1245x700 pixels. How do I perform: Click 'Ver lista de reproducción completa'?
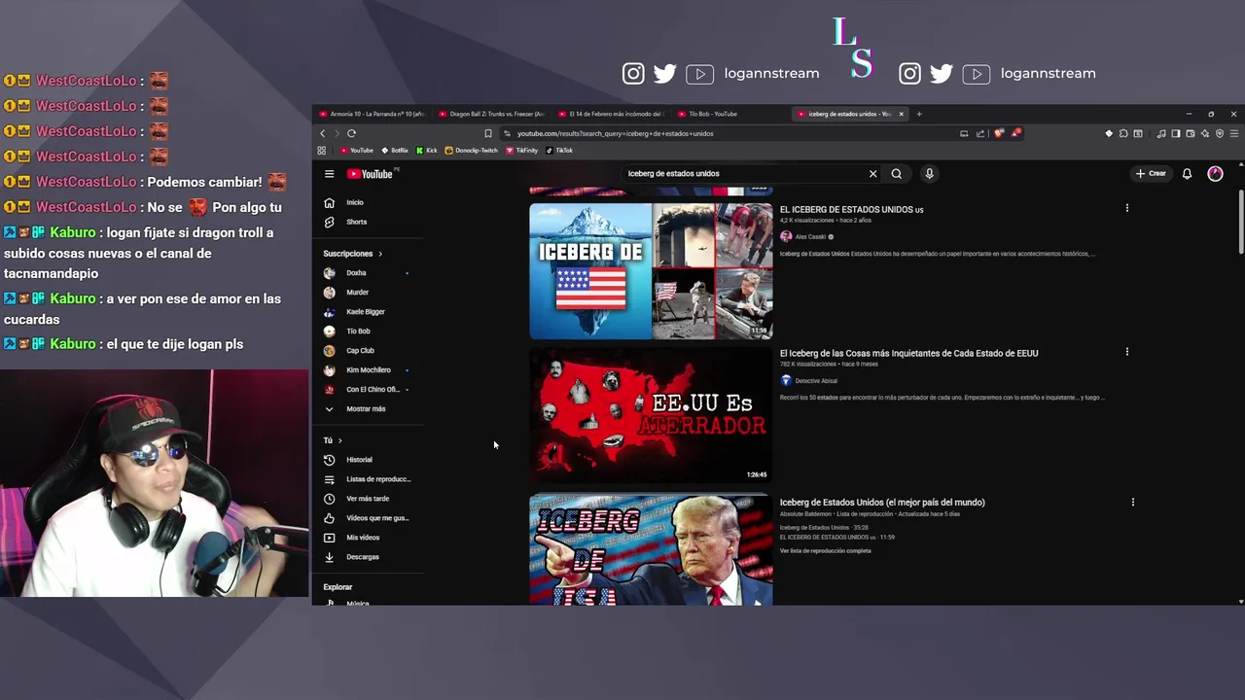(x=825, y=551)
